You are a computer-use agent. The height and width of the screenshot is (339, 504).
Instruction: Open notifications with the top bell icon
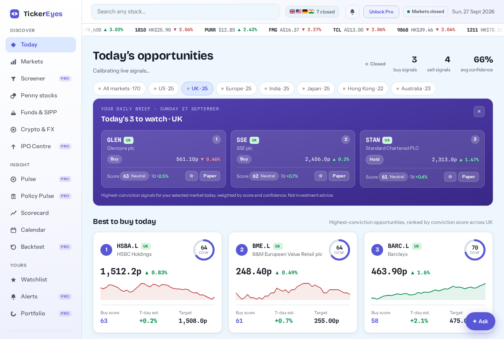point(352,12)
